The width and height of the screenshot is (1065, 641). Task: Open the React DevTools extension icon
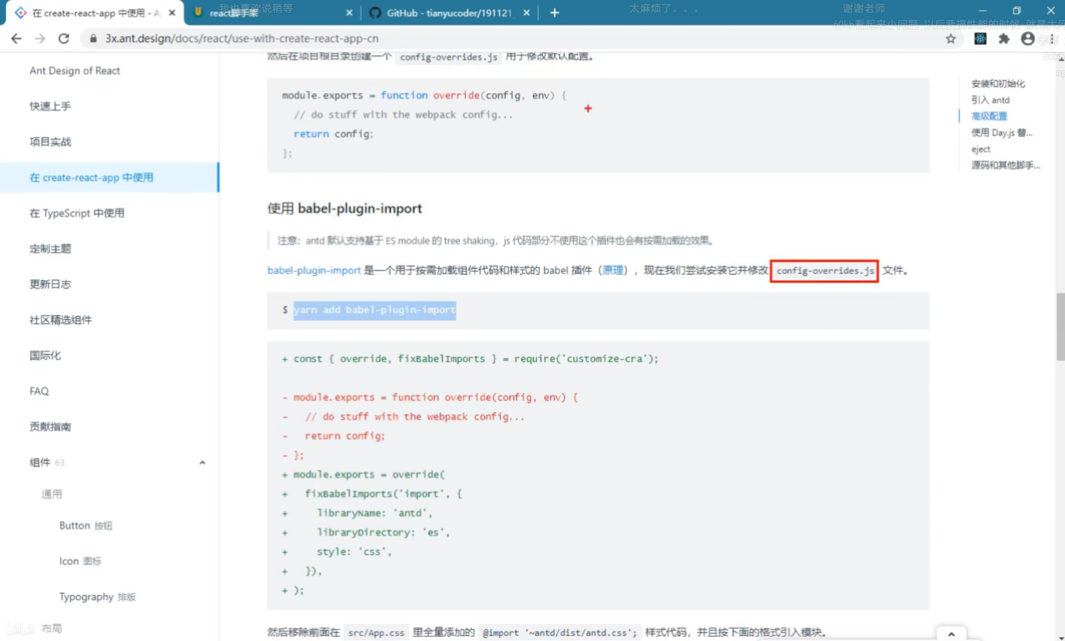tap(980, 38)
